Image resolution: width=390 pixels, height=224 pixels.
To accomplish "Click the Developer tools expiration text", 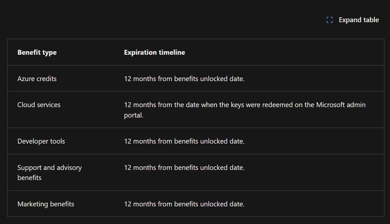I will click(184, 141).
